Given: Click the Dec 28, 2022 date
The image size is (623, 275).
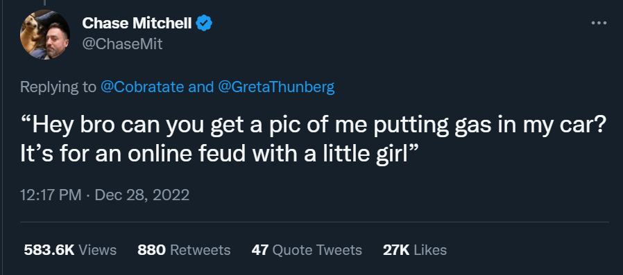Looking at the screenshot, I should tap(142, 195).
